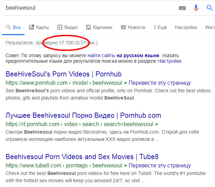Click the on-screen keyboard icon
The height and width of the screenshot is (187, 215).
pos(182,8)
